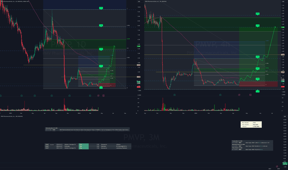The height and width of the screenshot is (170, 288).
Task: Select the topmost green price callout on the 4h chart
Action: pyautogui.click(x=258, y=14)
